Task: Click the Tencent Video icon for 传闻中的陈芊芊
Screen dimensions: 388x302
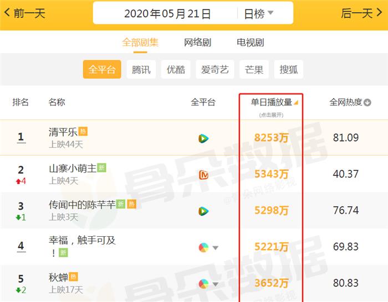Action: (203, 211)
